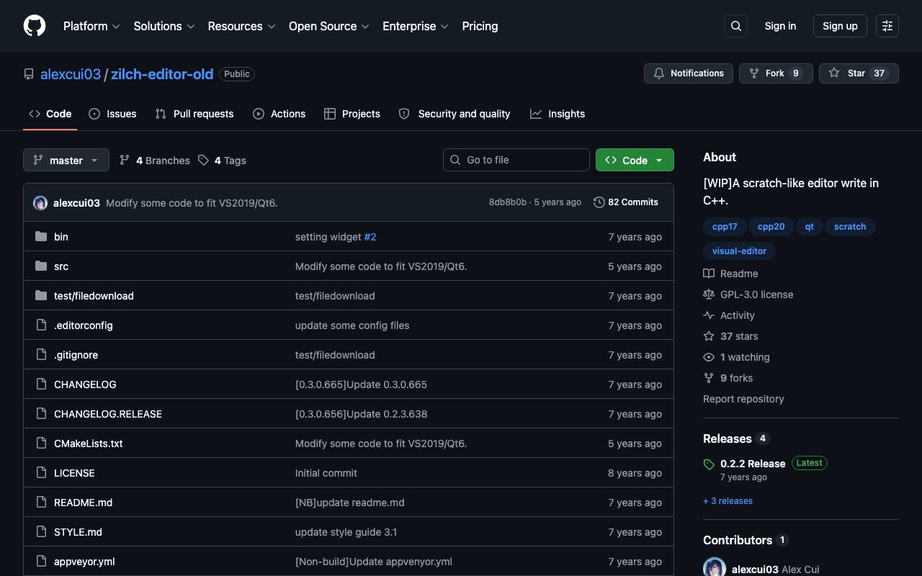Select the visual-editor topic tag
This screenshot has height=576, width=922.
coord(739,251)
